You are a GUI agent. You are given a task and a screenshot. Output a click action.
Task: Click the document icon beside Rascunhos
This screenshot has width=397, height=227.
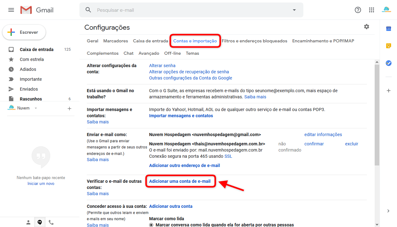(x=11, y=99)
